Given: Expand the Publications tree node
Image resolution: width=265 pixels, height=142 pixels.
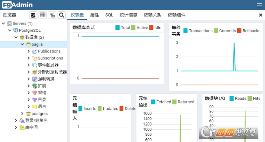Looking at the screenshot, I should tap(29, 51).
